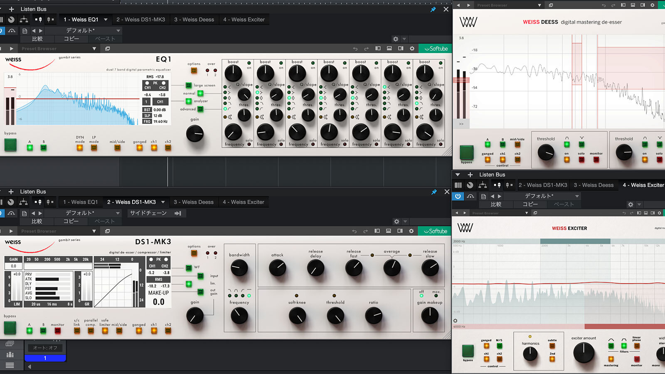Pop out preset browser in EQ1 window
Screen dimensions: 665x374
(107, 49)
